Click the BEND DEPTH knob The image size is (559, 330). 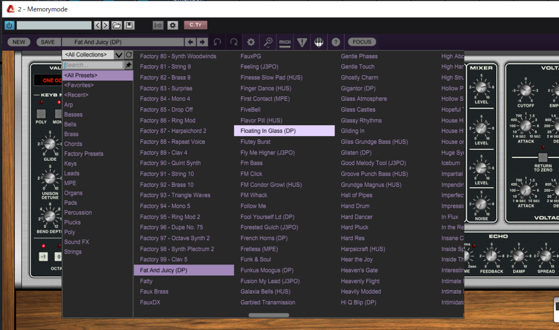click(49, 216)
